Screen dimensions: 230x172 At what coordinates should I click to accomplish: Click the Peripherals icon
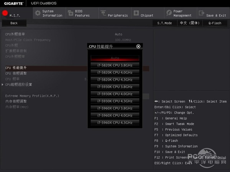[103, 13]
